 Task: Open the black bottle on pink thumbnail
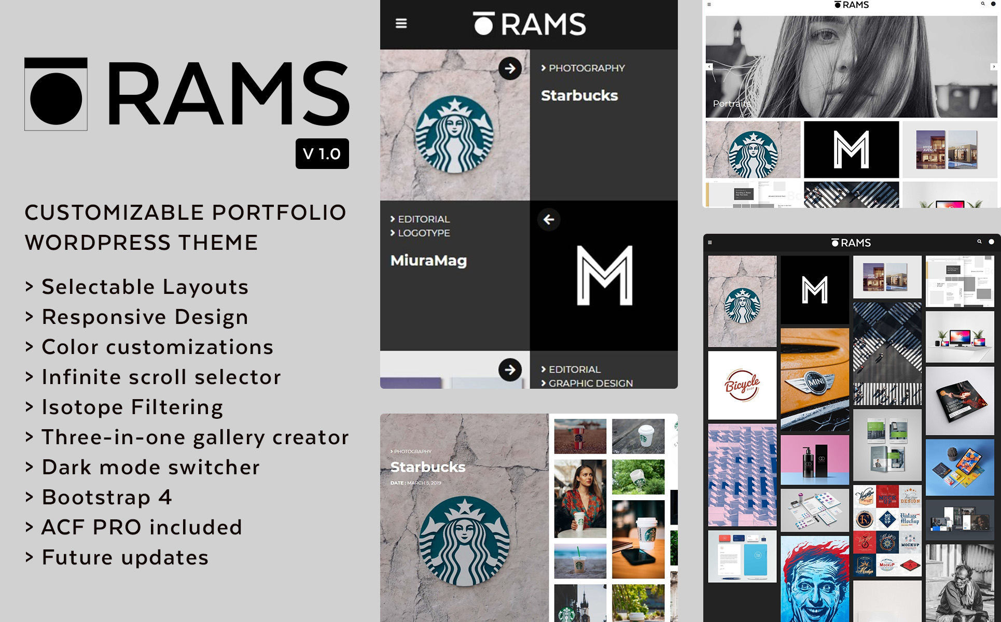(815, 460)
